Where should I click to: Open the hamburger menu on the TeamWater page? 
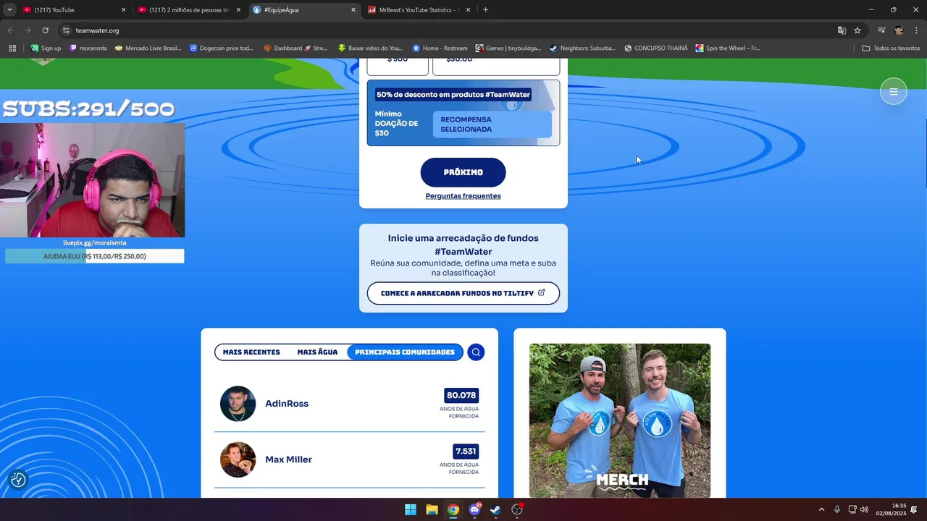click(893, 91)
